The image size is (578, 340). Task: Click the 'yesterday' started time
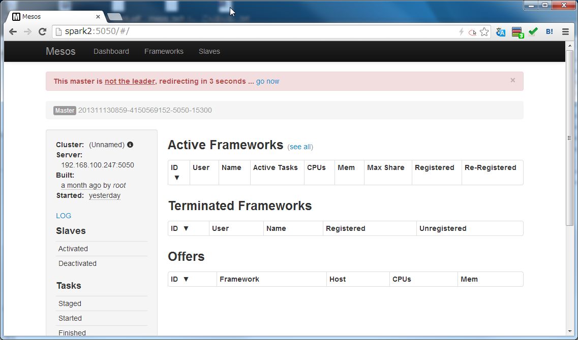105,196
